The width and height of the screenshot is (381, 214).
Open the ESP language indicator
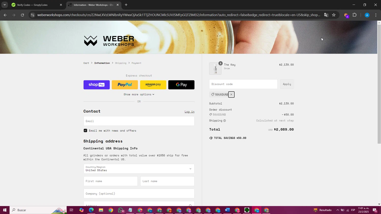[353, 210]
